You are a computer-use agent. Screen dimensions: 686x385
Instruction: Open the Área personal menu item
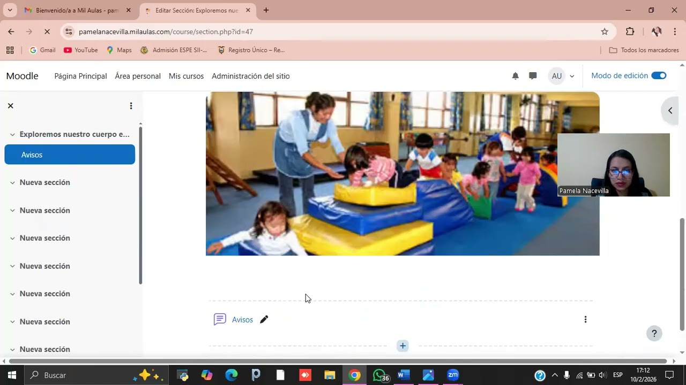(138, 76)
